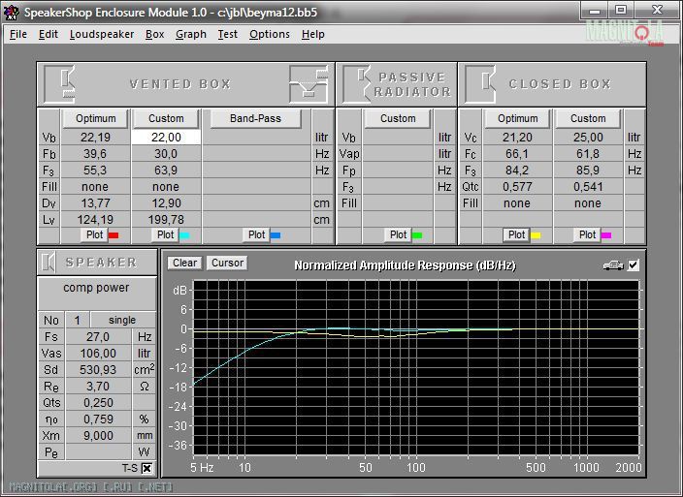Screen dimensions: 683x497
Task: Open the File menu
Action: tap(18, 34)
